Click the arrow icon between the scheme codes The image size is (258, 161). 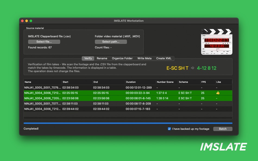tap(193, 69)
